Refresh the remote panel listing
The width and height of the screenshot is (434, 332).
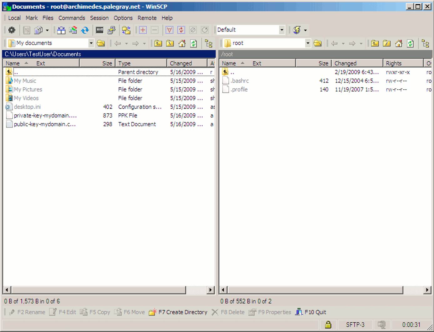click(x=410, y=43)
